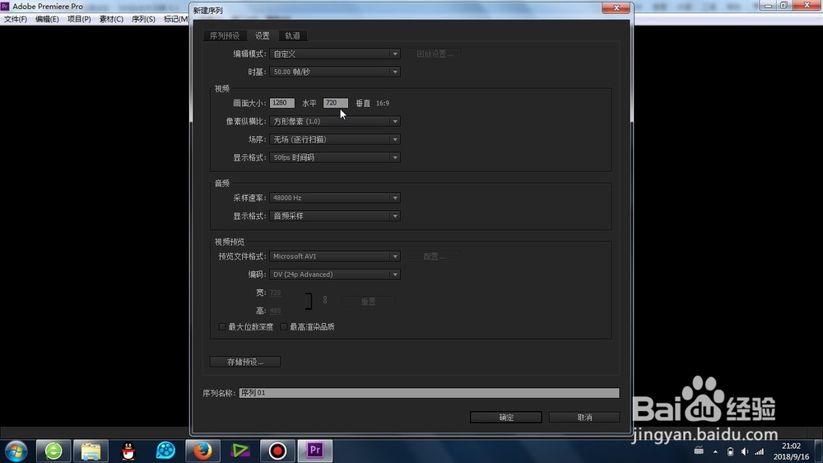The width and height of the screenshot is (823, 463).
Task: Click 确定 button
Action: click(506, 418)
